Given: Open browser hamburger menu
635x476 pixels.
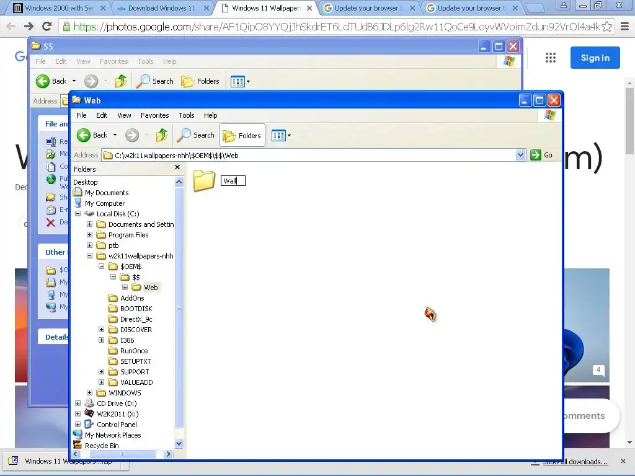Looking at the screenshot, I should [625, 27].
